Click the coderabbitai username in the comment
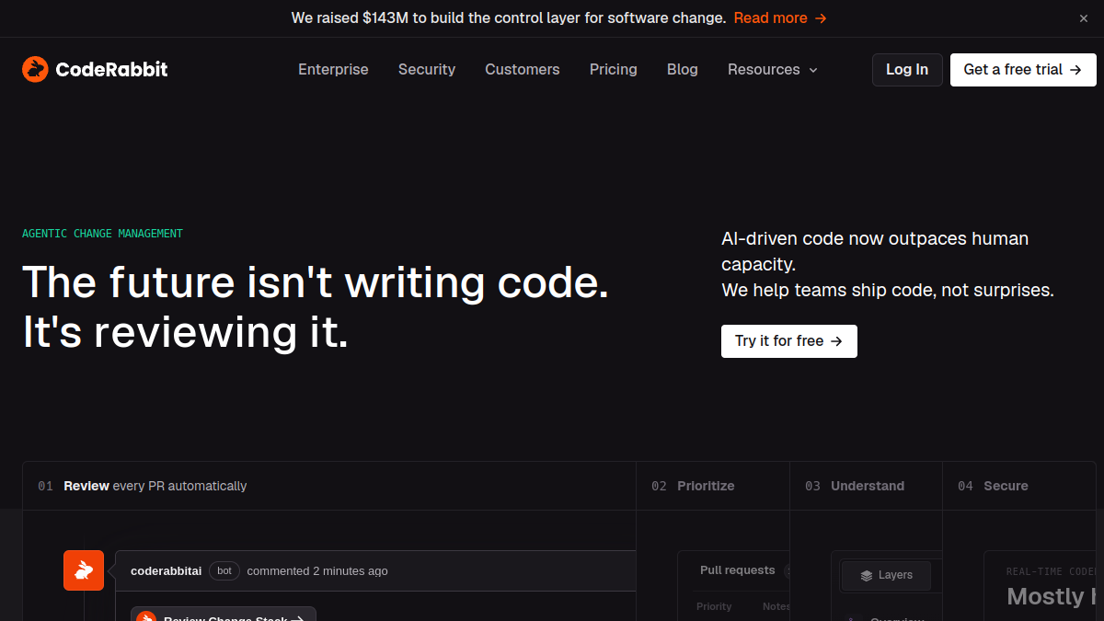Image resolution: width=1104 pixels, height=621 pixels. coord(167,571)
